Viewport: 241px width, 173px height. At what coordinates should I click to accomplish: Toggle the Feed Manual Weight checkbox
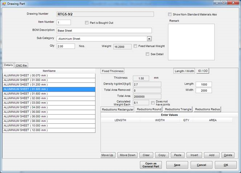tap(135, 46)
